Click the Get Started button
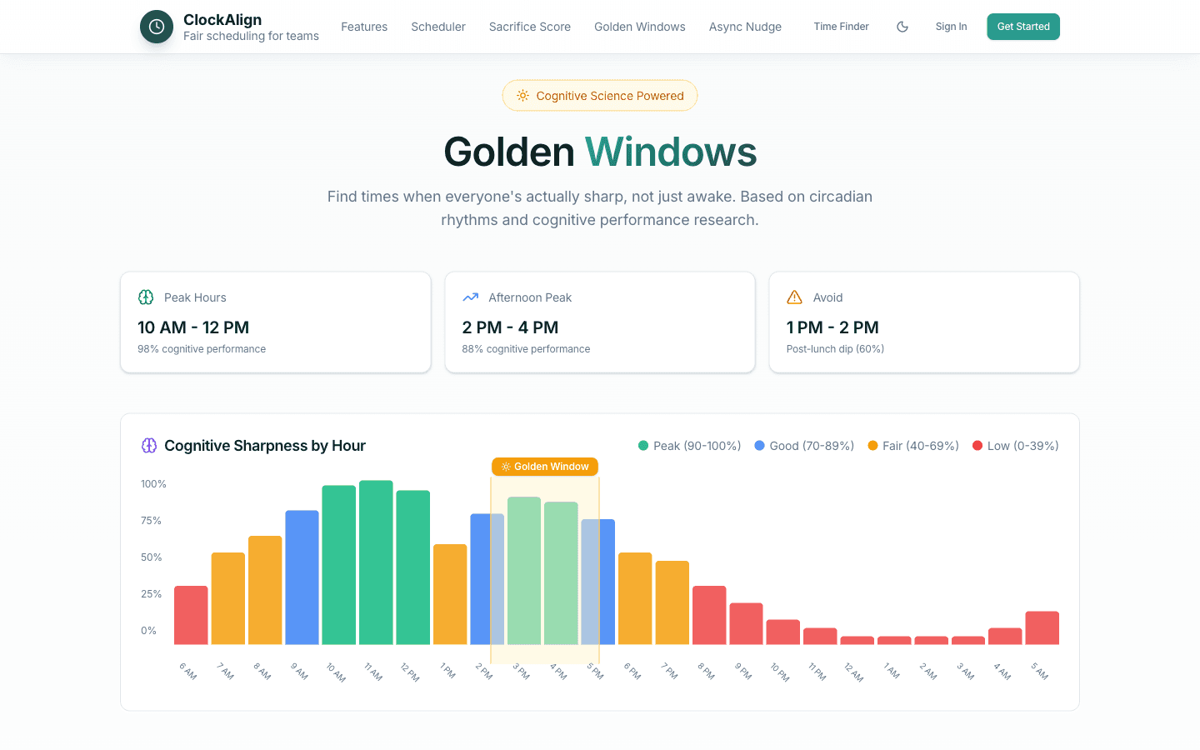Viewport: 1200px width, 750px height. point(1022,26)
